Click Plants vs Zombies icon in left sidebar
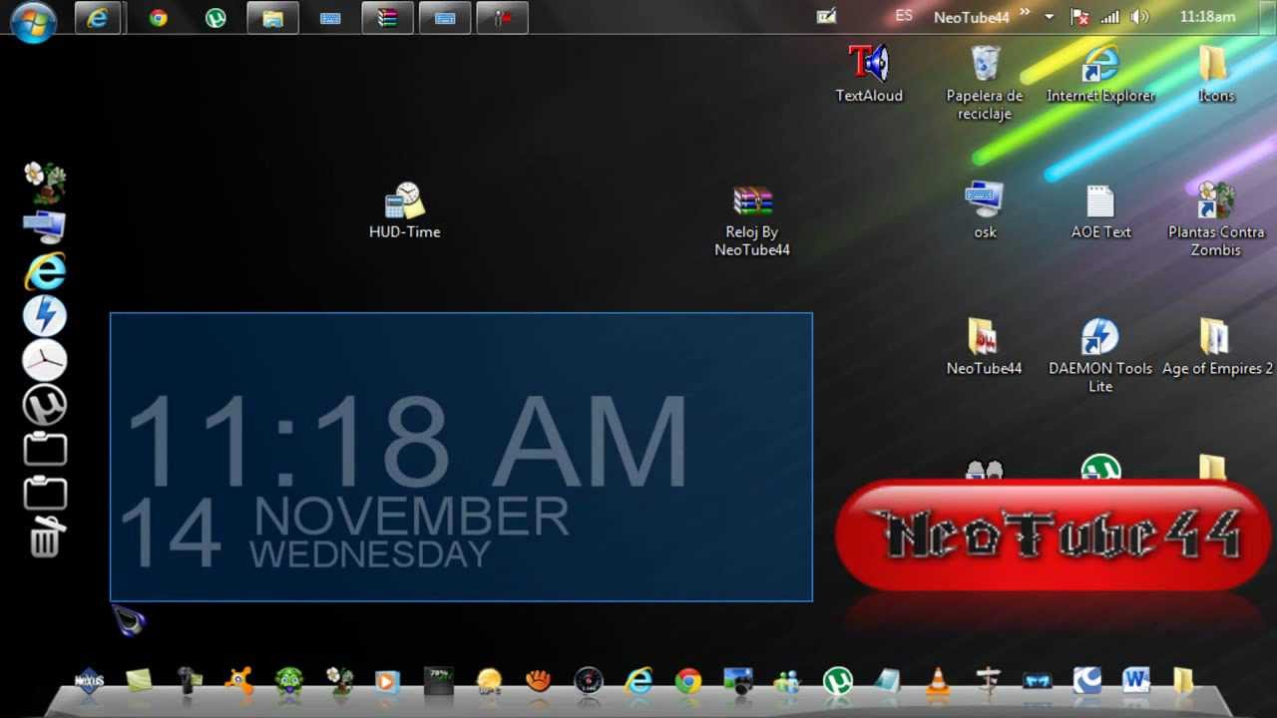Viewport: 1277px width, 718px height. (x=45, y=183)
